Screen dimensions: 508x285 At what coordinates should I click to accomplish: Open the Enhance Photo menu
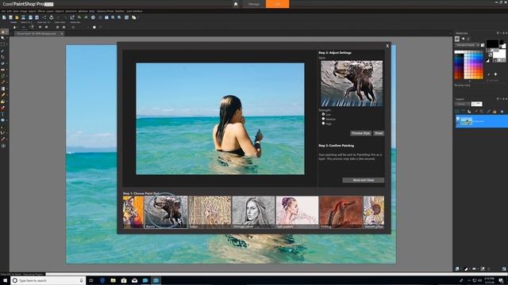tap(106, 11)
